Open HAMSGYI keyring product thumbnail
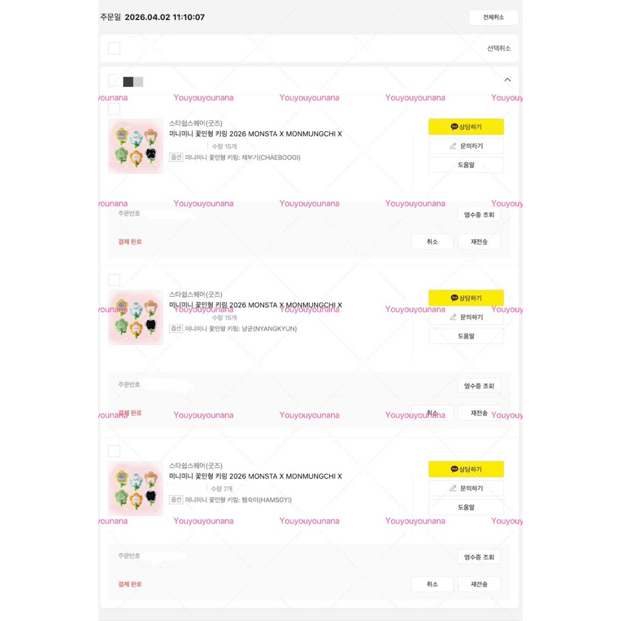The width and height of the screenshot is (621, 621). pos(135,488)
